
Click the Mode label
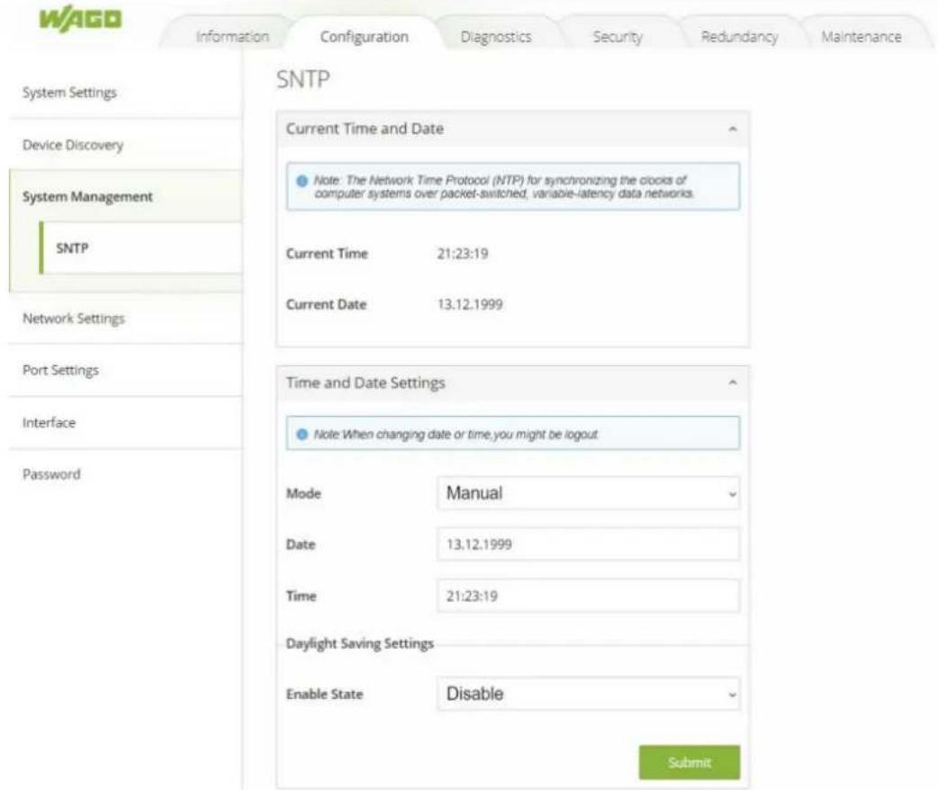tap(303, 493)
